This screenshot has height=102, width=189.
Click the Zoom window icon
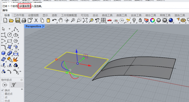click(x=79, y=20)
